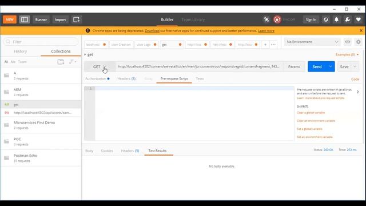Click the heart icon in header

point(359,19)
